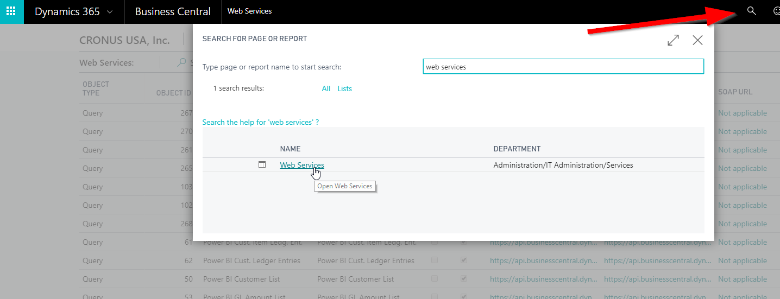Expand the Dynamics 365 dropdown chevron
The width and height of the screenshot is (780, 299).
pos(110,11)
